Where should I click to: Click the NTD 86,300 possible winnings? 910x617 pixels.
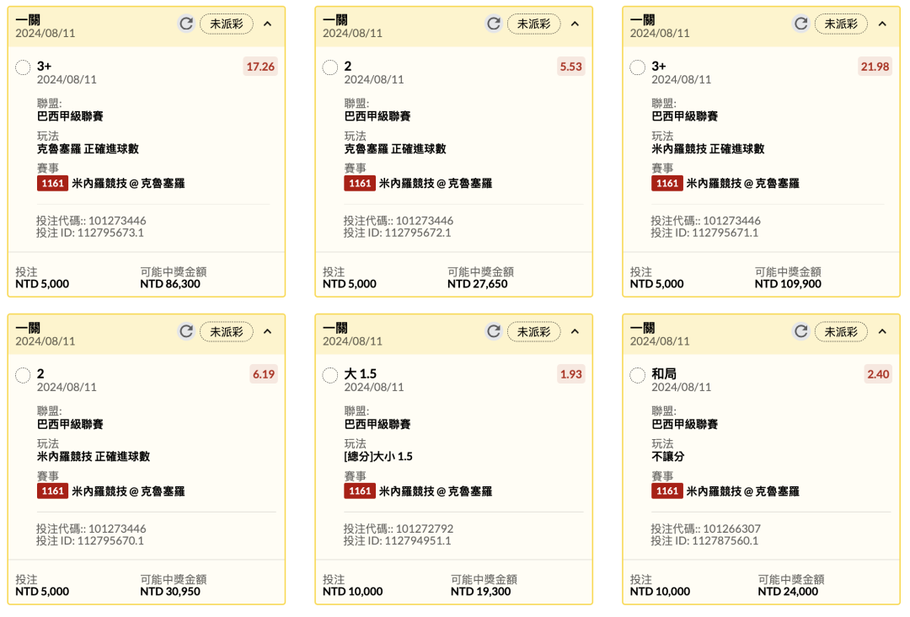(x=170, y=284)
